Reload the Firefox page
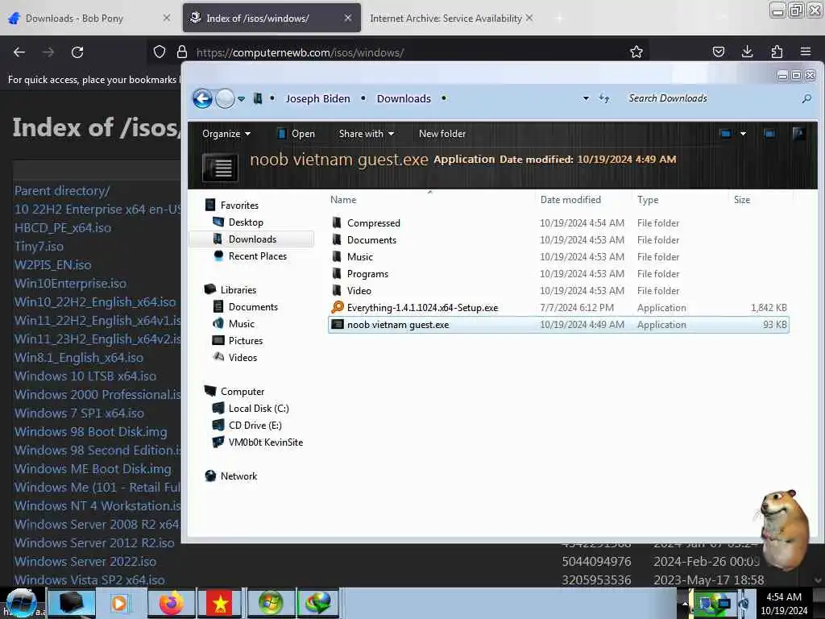This screenshot has width=825, height=619. point(77,52)
